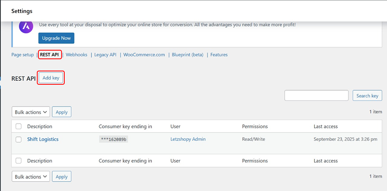Expand the top Bulk actions dropdown
This screenshot has width=387, height=191.
31,112
